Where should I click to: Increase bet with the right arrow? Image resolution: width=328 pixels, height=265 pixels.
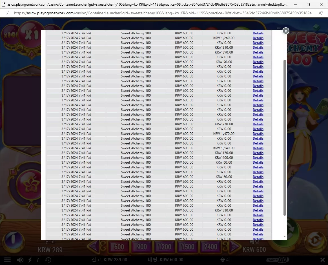pos(234,247)
